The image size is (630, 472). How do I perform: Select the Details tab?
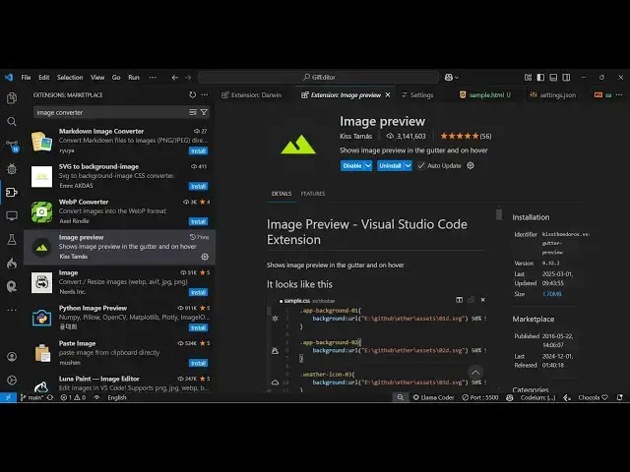[282, 194]
